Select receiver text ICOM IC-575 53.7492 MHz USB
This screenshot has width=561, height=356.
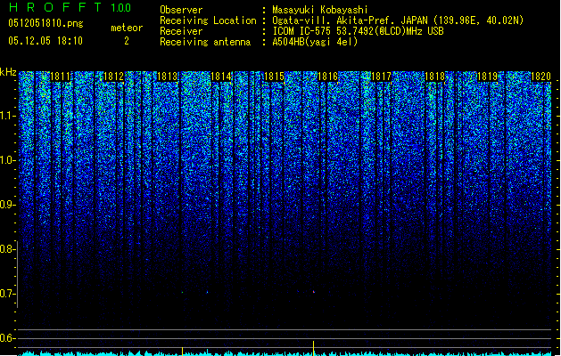pos(358,31)
